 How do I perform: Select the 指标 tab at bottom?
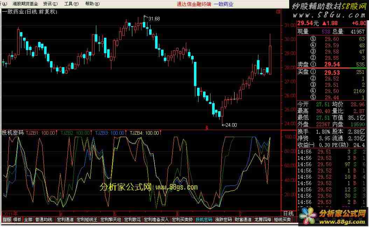click(x=7, y=220)
